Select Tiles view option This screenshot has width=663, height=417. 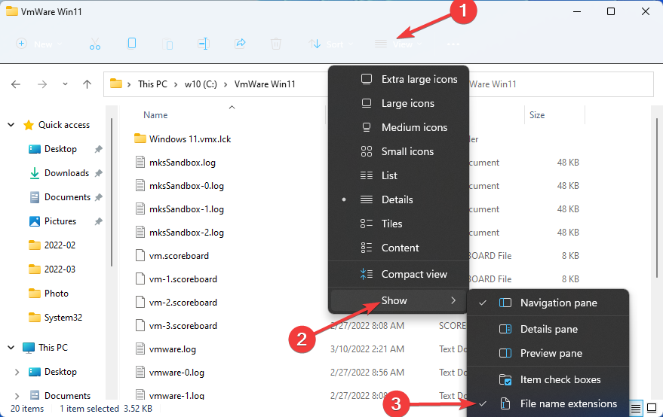399,224
